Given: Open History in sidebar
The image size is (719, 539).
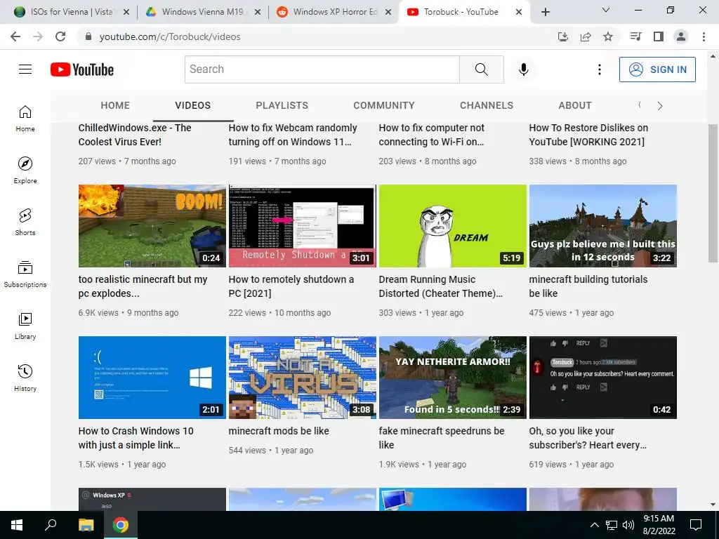Looking at the screenshot, I should [x=25, y=378].
